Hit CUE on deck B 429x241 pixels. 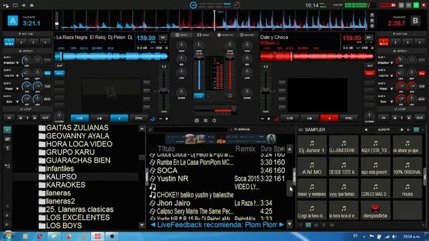pos(290,118)
